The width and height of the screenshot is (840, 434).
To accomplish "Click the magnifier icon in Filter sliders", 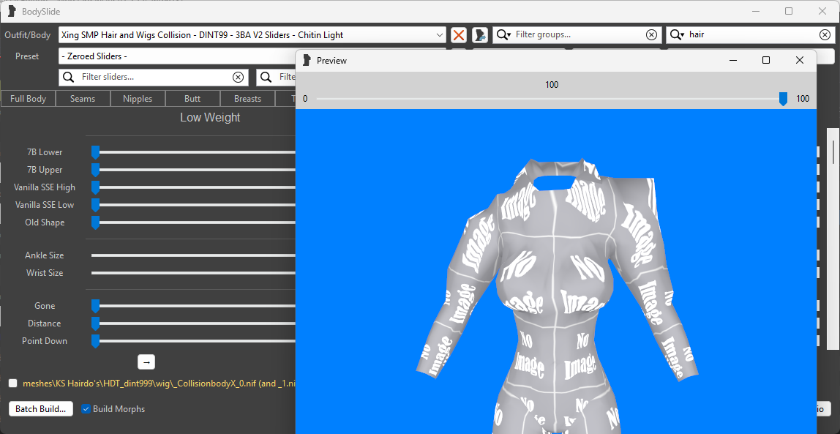I will pos(69,77).
